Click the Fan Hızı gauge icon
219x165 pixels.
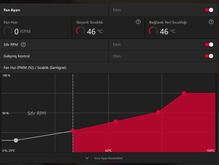pos(8,31)
